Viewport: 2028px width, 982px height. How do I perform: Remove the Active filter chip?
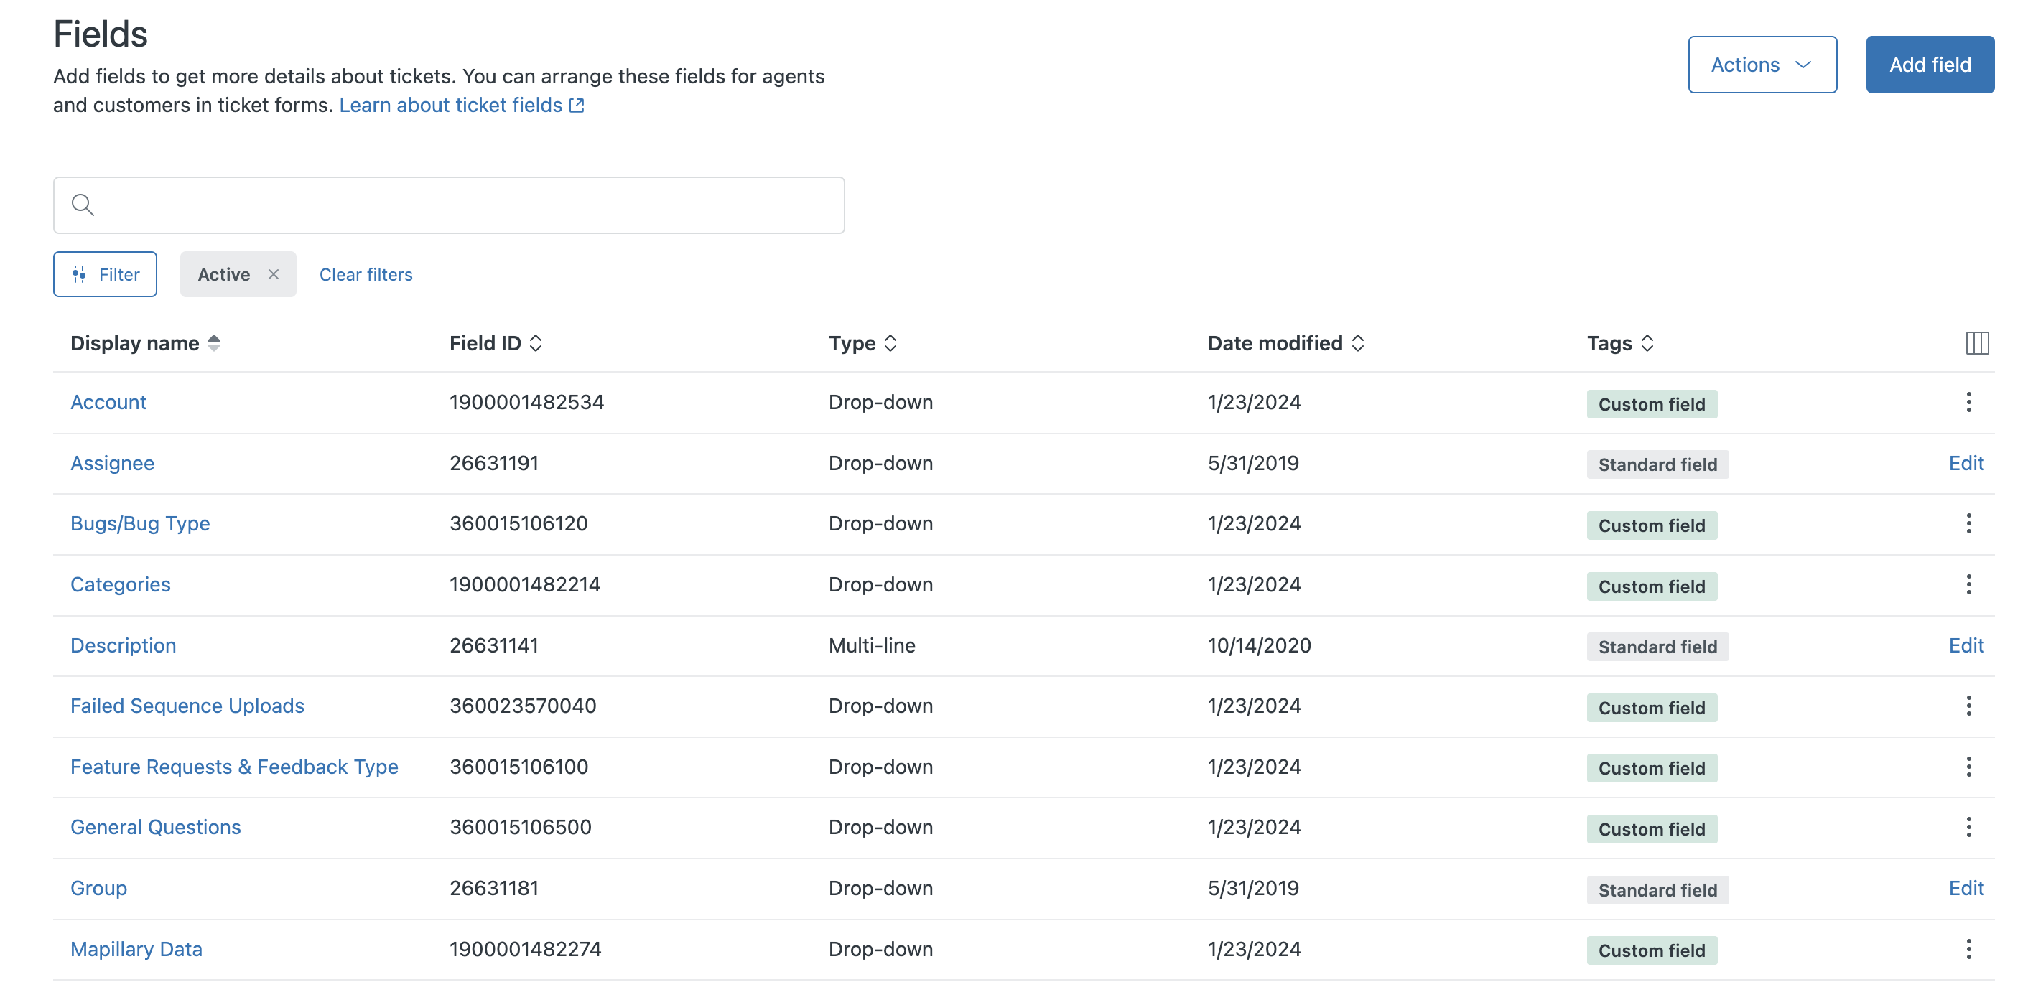click(273, 275)
